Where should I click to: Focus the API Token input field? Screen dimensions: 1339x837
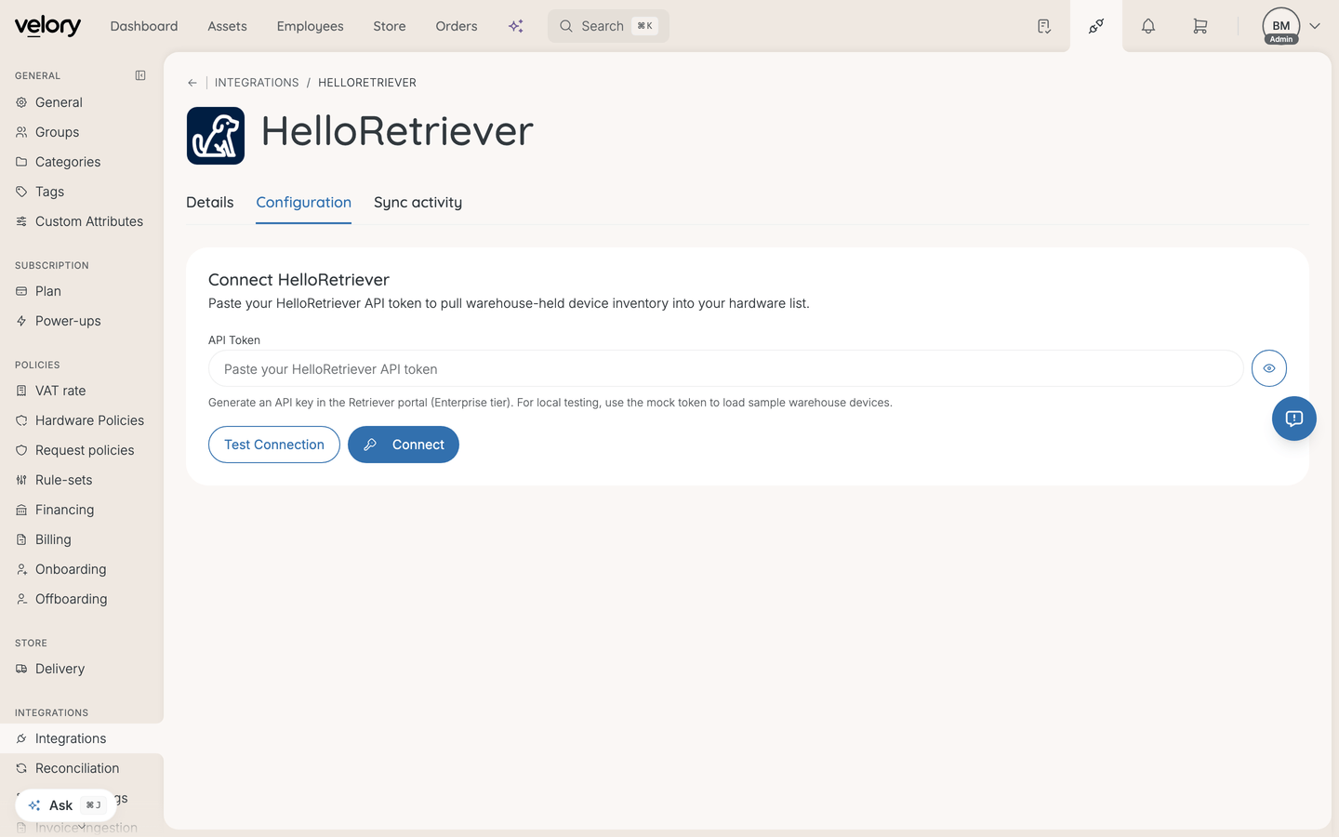pyautogui.click(x=726, y=369)
